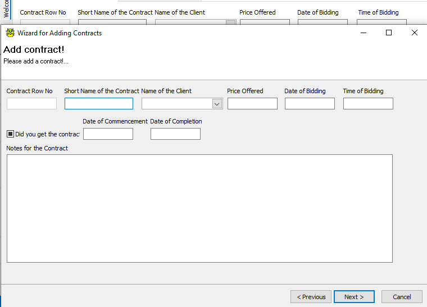The image size is (427, 307).
Task: Click the wizard's Time of Bidding input field
Action: [x=368, y=104]
